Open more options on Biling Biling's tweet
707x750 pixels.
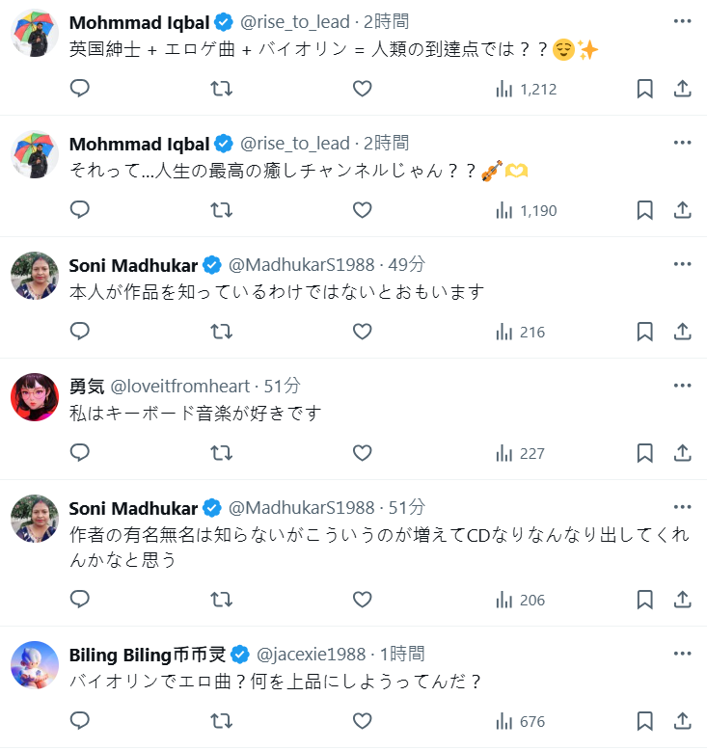(682, 653)
